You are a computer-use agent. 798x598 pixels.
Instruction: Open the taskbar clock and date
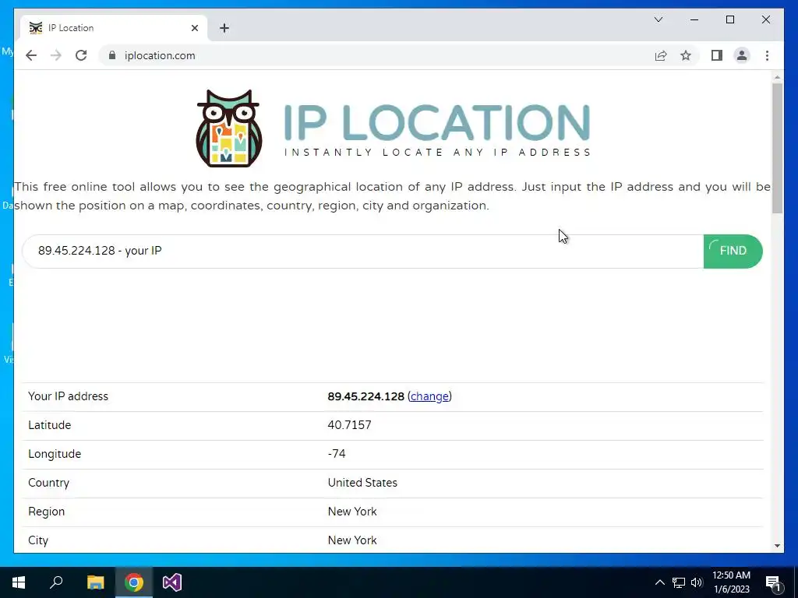[x=731, y=582]
